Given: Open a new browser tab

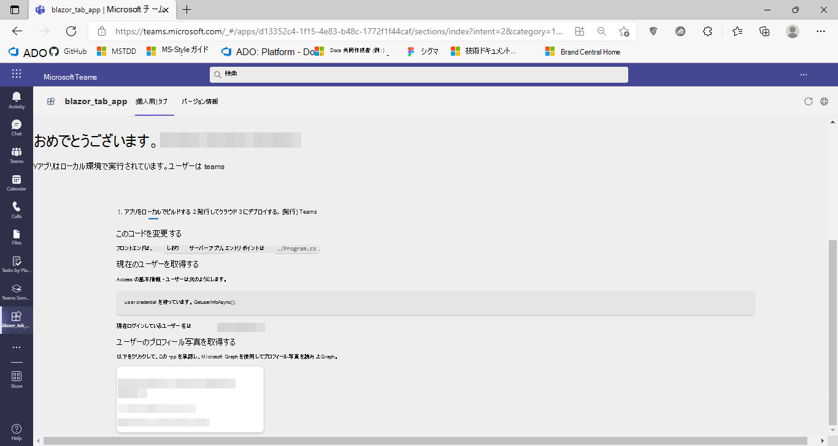Looking at the screenshot, I should click(x=187, y=10).
